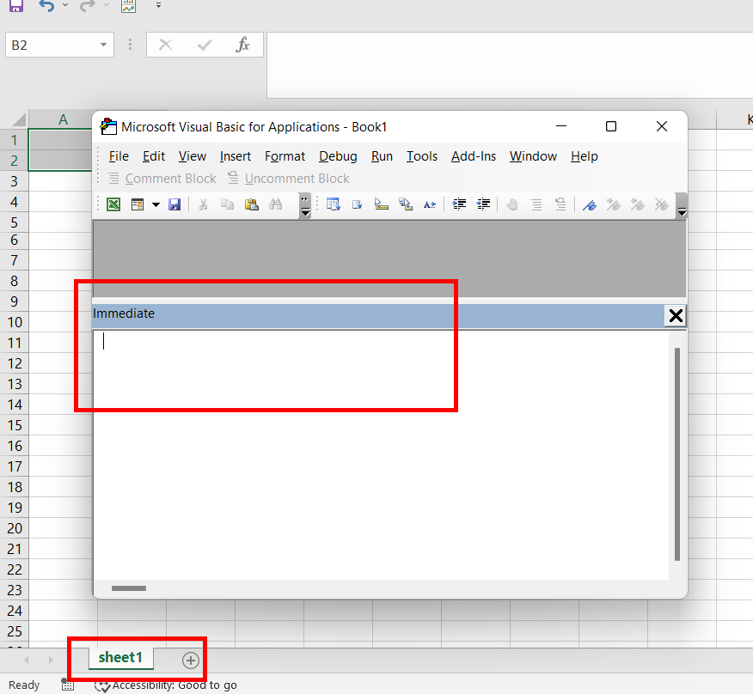Click View Microsoft Excel icon
Screen dimensions: 753x694
113,205
